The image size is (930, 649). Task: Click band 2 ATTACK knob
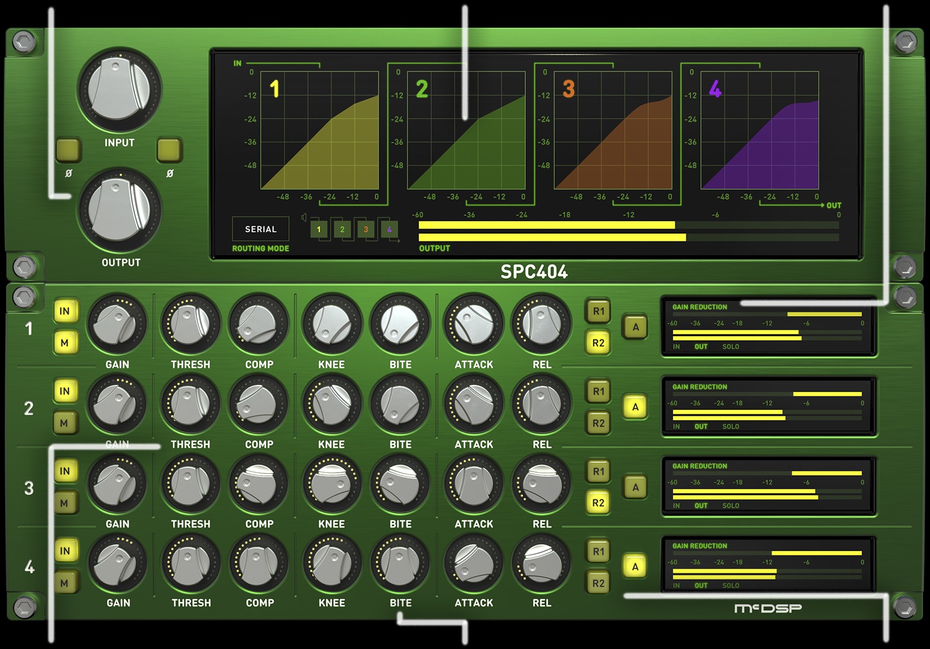(474, 405)
